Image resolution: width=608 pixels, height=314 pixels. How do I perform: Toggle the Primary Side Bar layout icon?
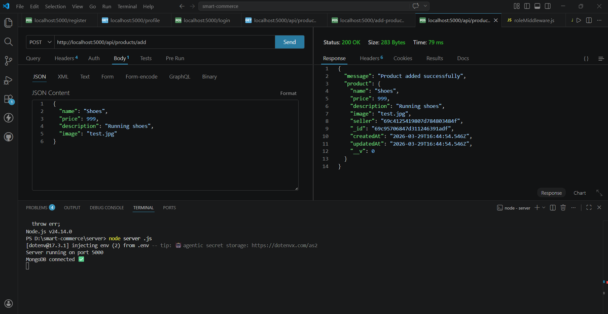(527, 6)
